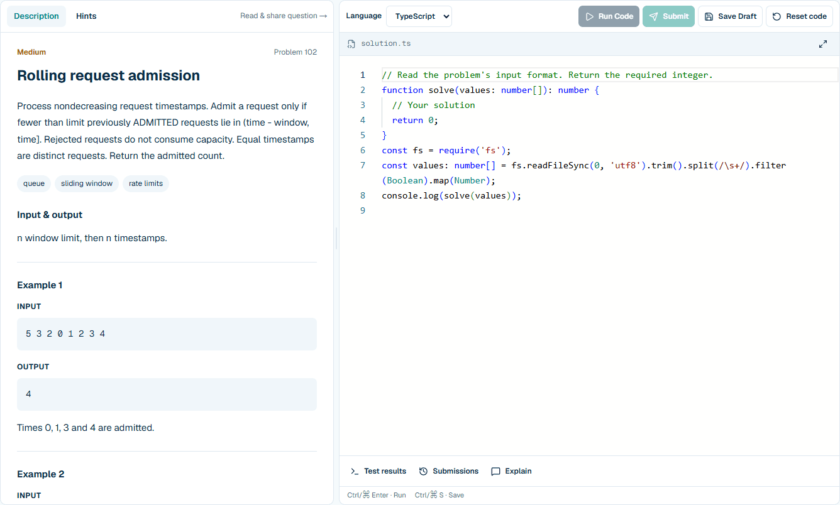The image size is (840, 505).
Task: Click the 'Ctrl/⌘ S · Save' shortcut hint
Action: [x=439, y=495]
